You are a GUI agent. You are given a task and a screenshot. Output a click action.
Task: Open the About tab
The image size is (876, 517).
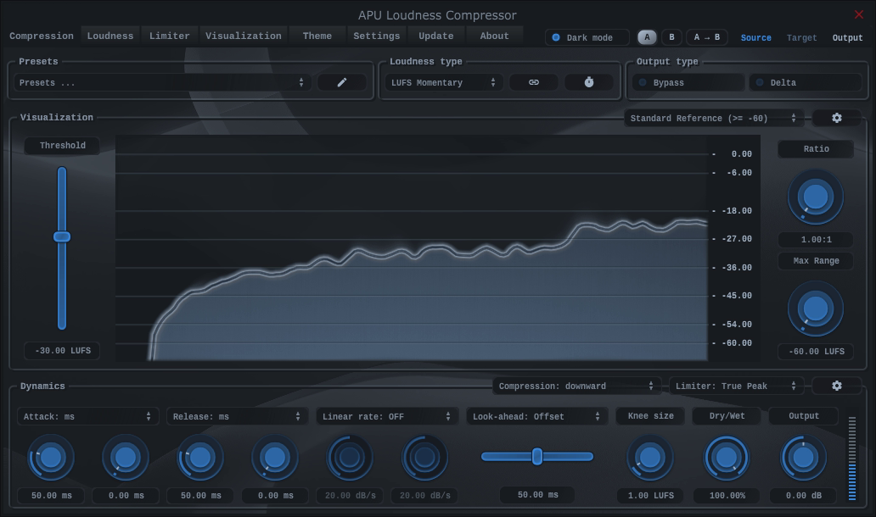click(x=494, y=36)
